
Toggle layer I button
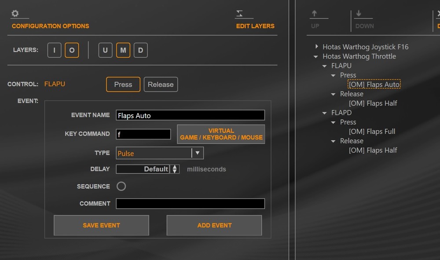tap(55, 50)
